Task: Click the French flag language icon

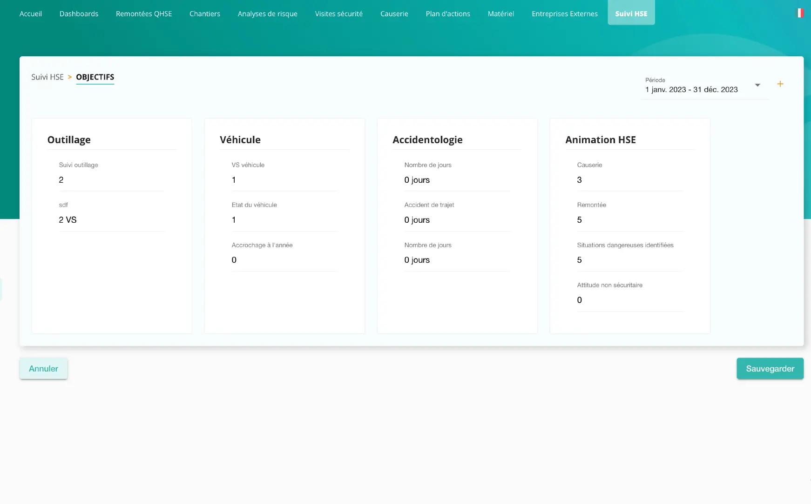Action: [800, 13]
